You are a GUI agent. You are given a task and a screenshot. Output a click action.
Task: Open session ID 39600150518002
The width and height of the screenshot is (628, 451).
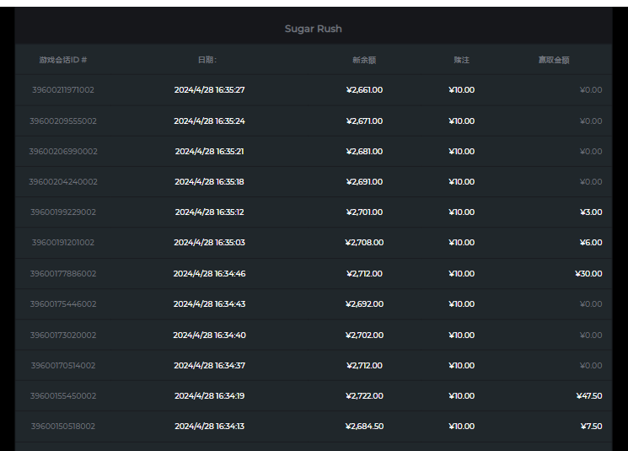click(x=63, y=427)
